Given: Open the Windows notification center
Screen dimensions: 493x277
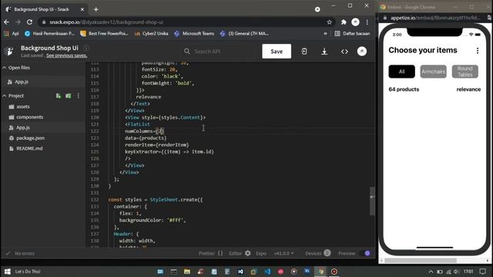Looking at the screenshot, I should [x=483, y=272].
